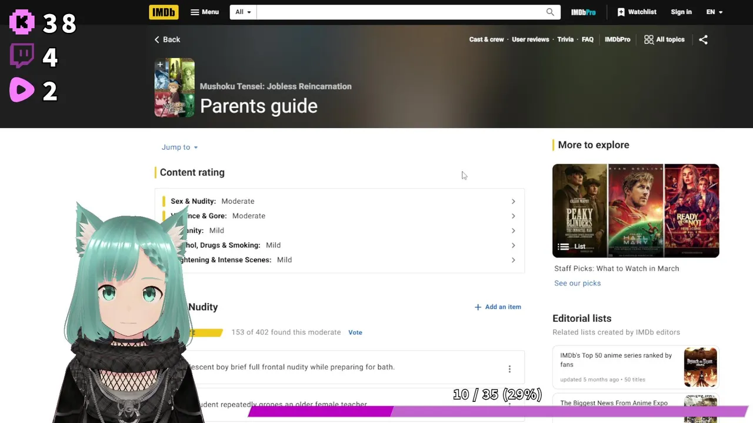Go Back using the back chevron link
This screenshot has width=753, height=423.
[168, 39]
